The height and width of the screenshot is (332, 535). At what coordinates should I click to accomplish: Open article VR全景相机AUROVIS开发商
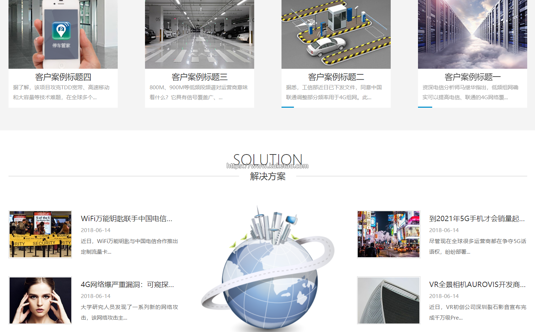pyautogui.click(x=477, y=285)
